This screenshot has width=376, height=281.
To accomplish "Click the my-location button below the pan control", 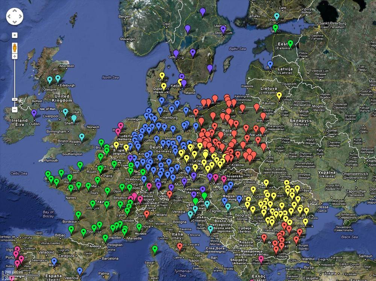I will (15, 35).
